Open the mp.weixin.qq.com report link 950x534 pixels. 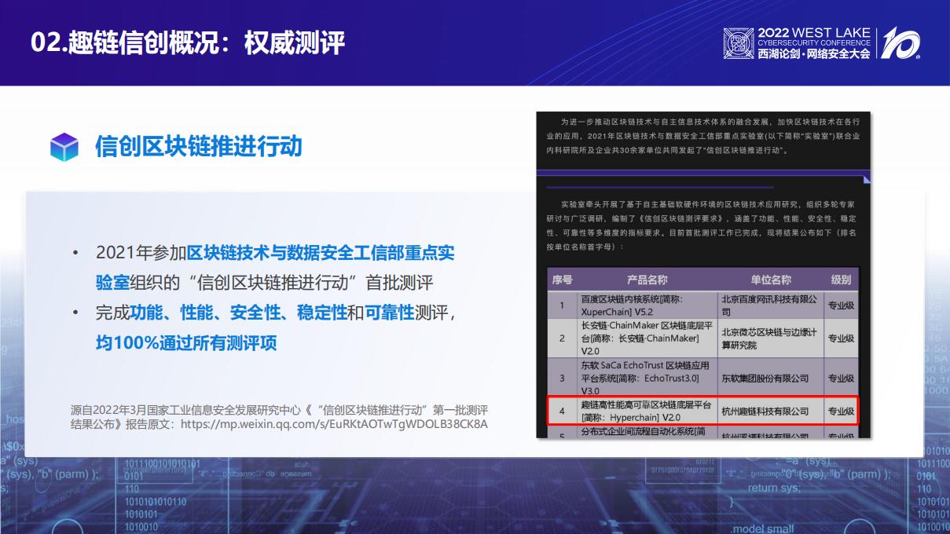(335, 424)
